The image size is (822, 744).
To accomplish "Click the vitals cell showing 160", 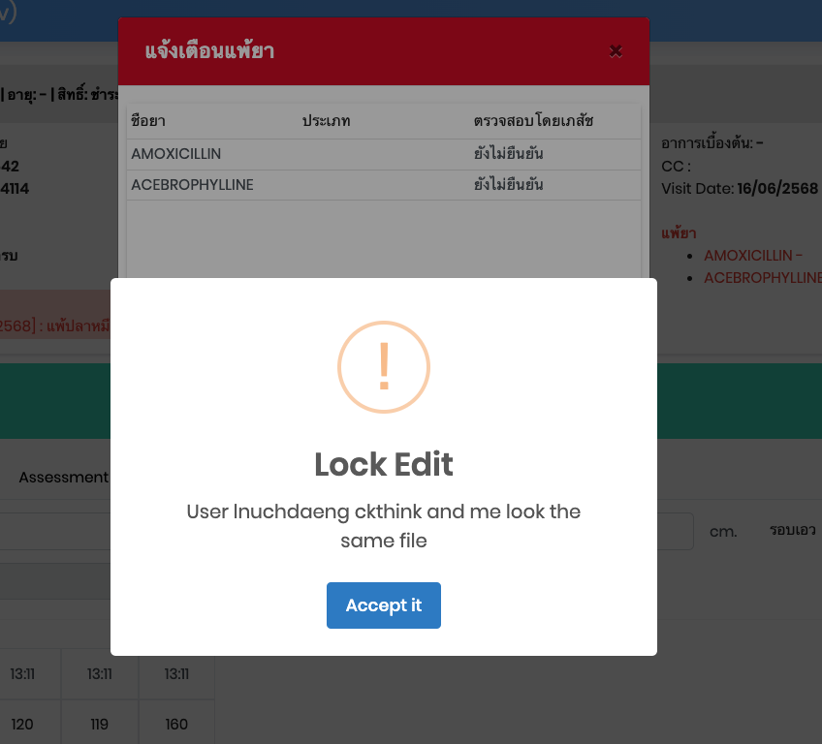I will tap(176, 724).
